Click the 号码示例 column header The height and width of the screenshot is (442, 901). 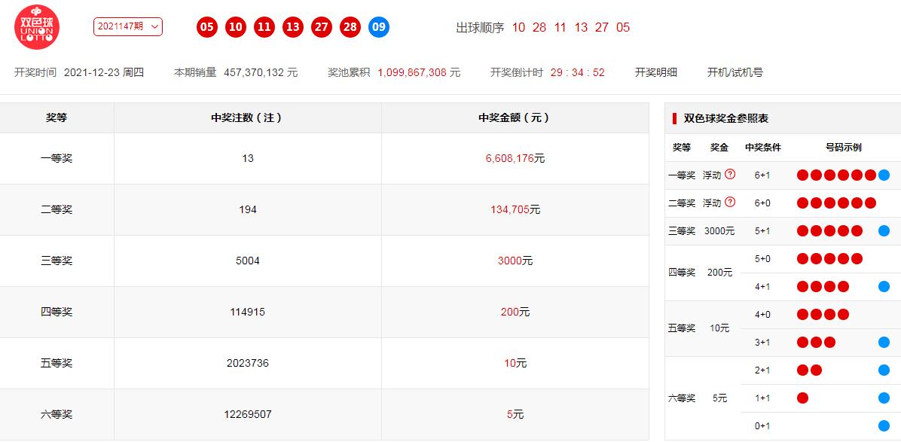tap(843, 148)
